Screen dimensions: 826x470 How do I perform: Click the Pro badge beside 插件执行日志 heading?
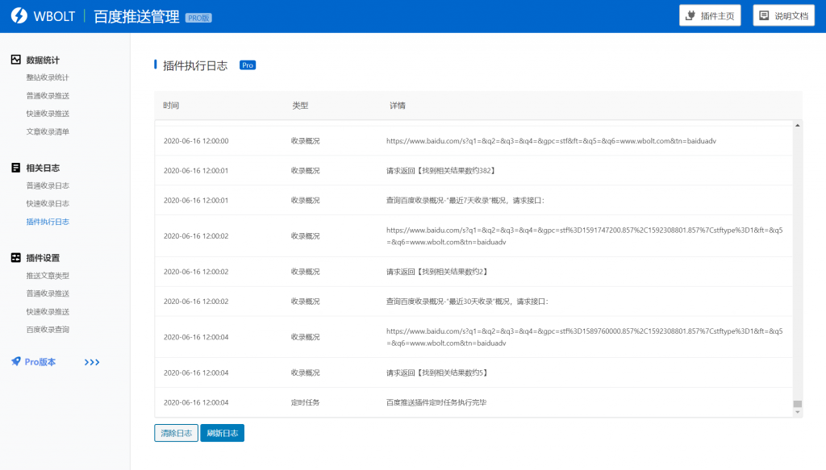coord(248,64)
